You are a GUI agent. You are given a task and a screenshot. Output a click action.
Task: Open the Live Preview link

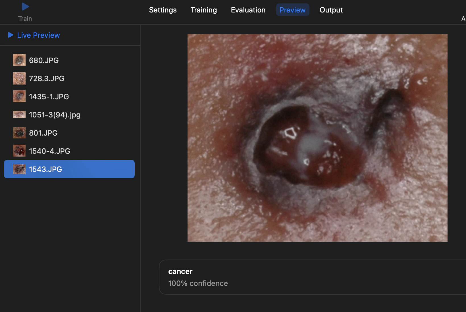coord(38,35)
